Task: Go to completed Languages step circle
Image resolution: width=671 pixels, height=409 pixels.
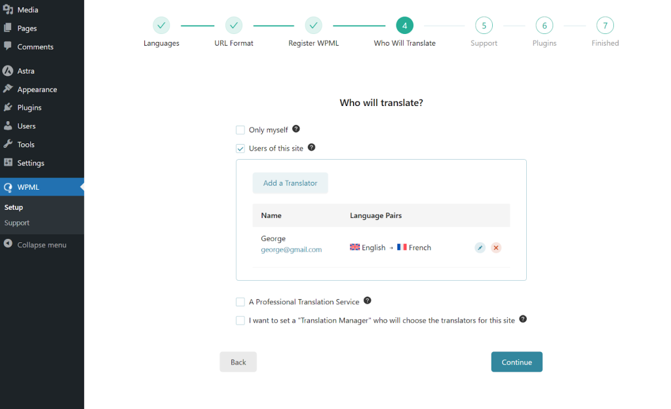Action: tap(161, 26)
